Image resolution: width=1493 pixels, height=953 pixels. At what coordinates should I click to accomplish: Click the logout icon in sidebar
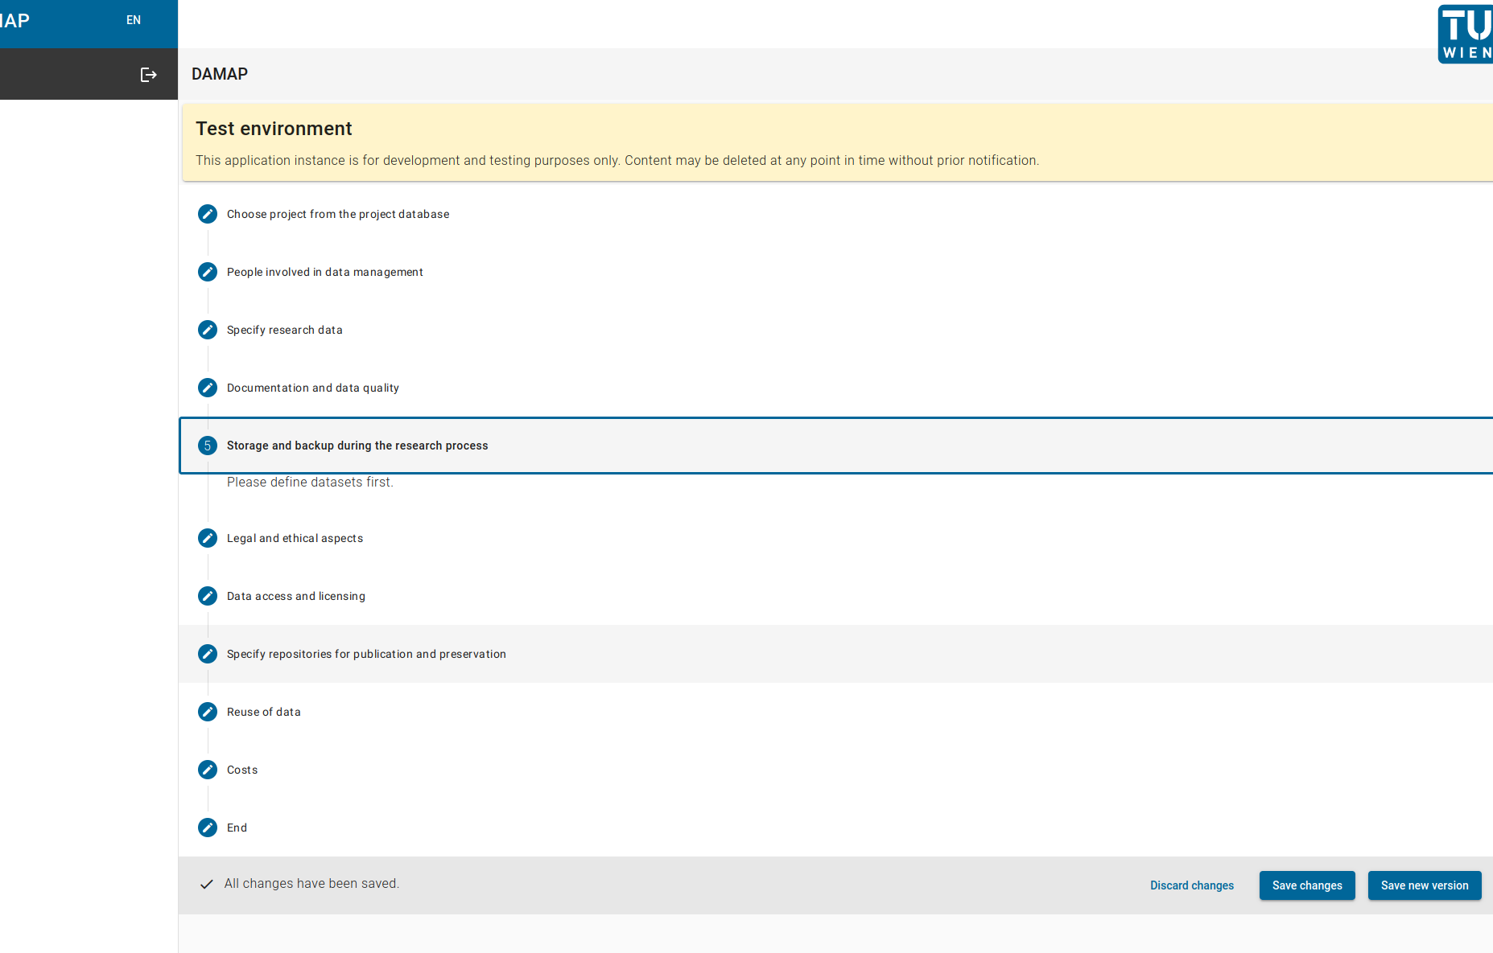pos(149,75)
